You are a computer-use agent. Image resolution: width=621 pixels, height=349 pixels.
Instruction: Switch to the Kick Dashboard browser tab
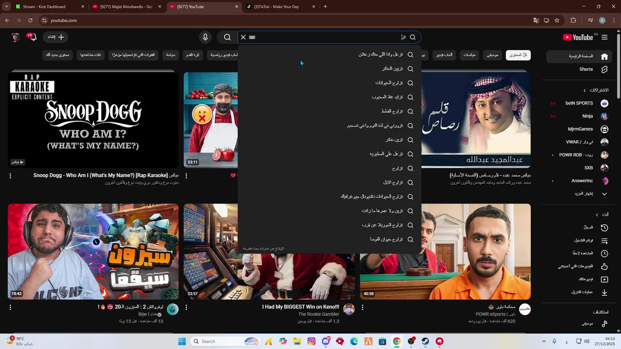(x=49, y=7)
